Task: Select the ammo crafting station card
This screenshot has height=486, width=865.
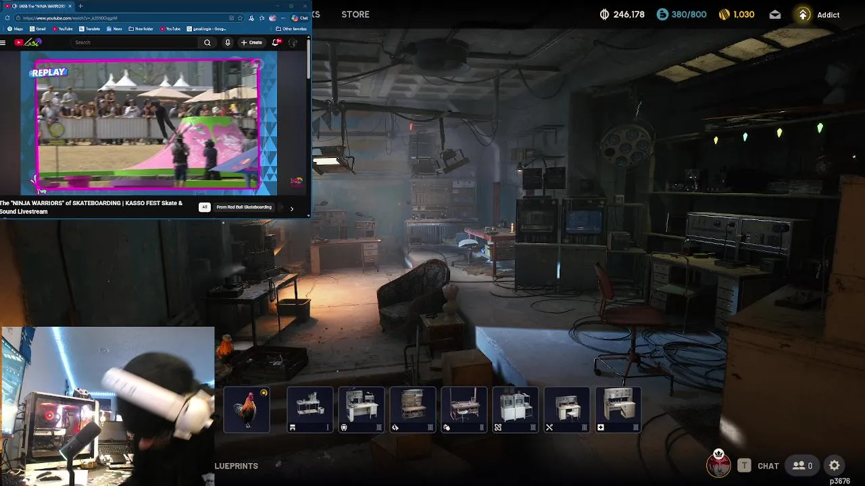Action: tap(412, 409)
